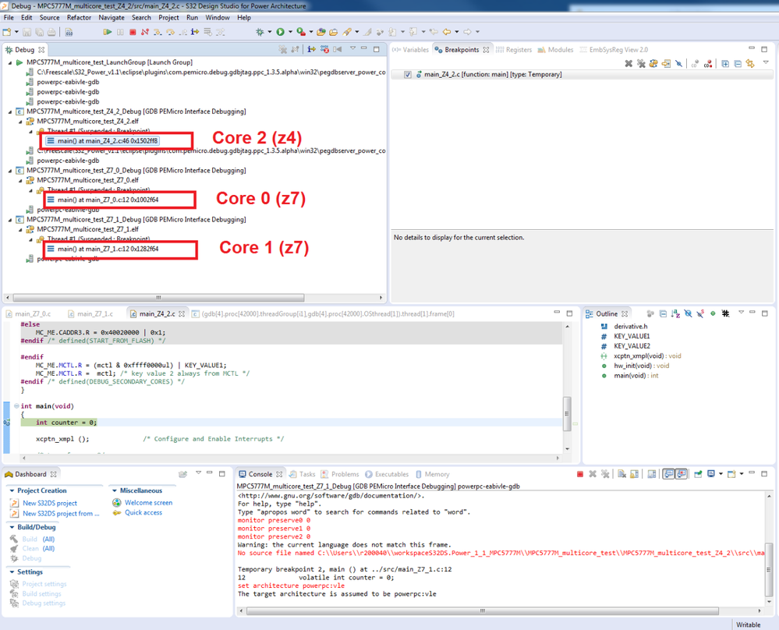
Task: Switch to main_Z7_1.c editor tab
Action: coord(90,314)
